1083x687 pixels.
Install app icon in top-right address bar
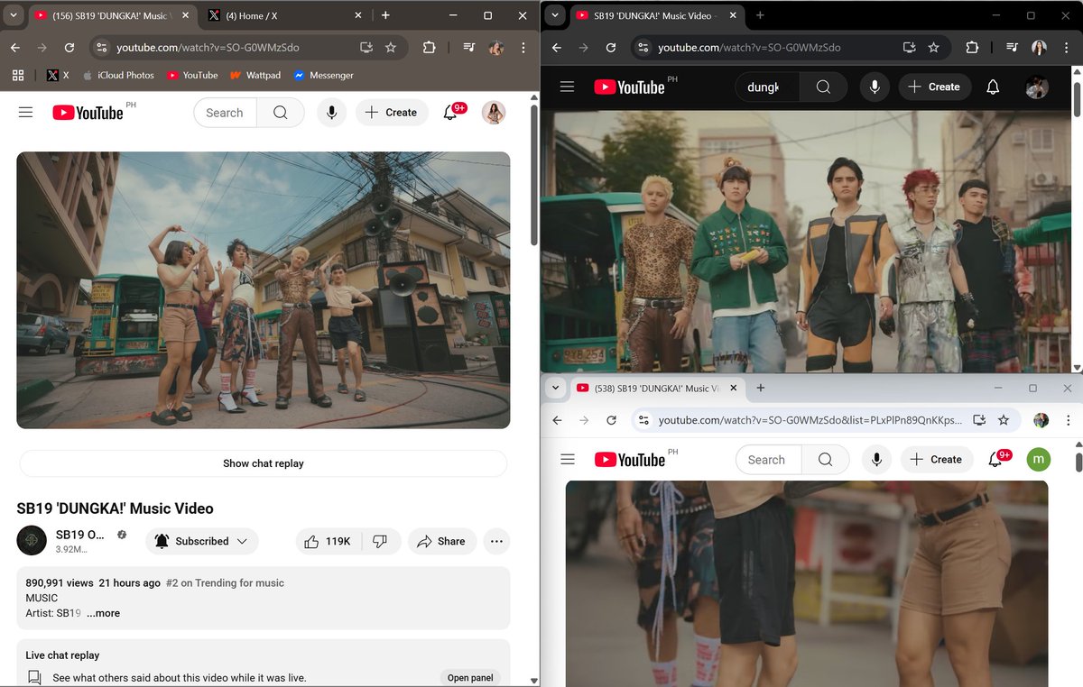[910, 48]
